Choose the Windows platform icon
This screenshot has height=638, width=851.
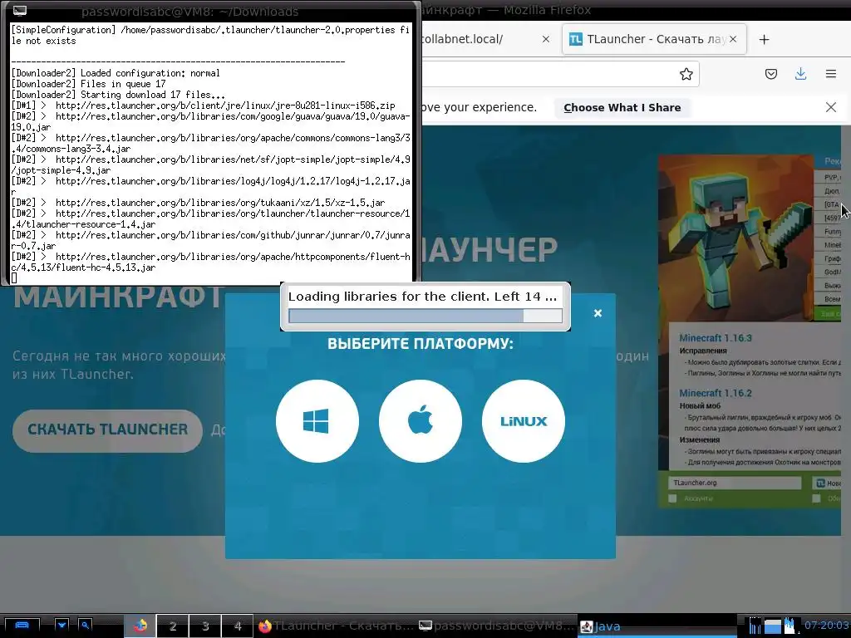tap(317, 421)
